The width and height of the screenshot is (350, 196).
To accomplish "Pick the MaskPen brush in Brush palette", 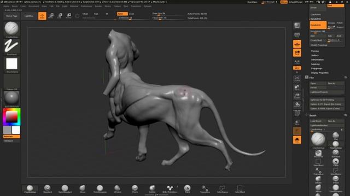I will coord(318,154).
